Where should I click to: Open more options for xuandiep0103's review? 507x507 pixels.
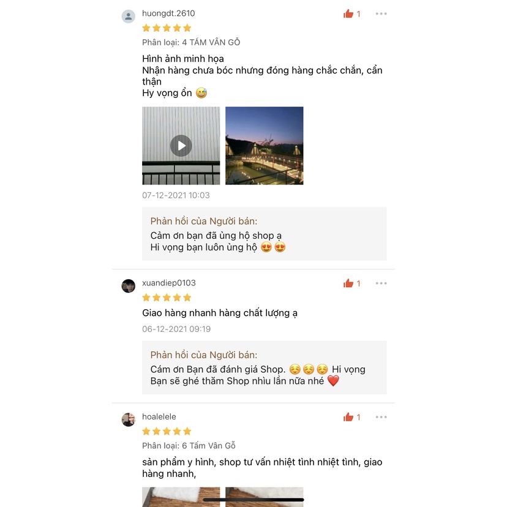(381, 283)
